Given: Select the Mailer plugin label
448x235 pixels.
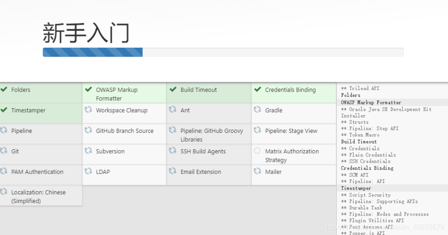Looking at the screenshot, I should (273, 172).
